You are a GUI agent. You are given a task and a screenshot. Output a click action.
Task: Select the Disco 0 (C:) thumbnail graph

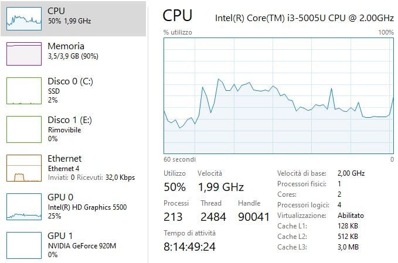click(23, 91)
